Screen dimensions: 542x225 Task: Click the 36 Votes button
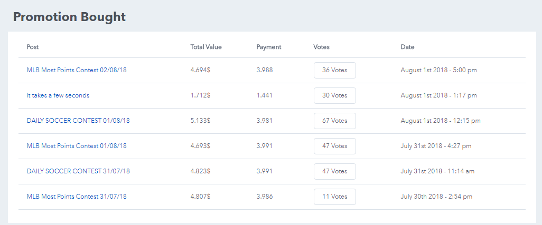tap(334, 70)
